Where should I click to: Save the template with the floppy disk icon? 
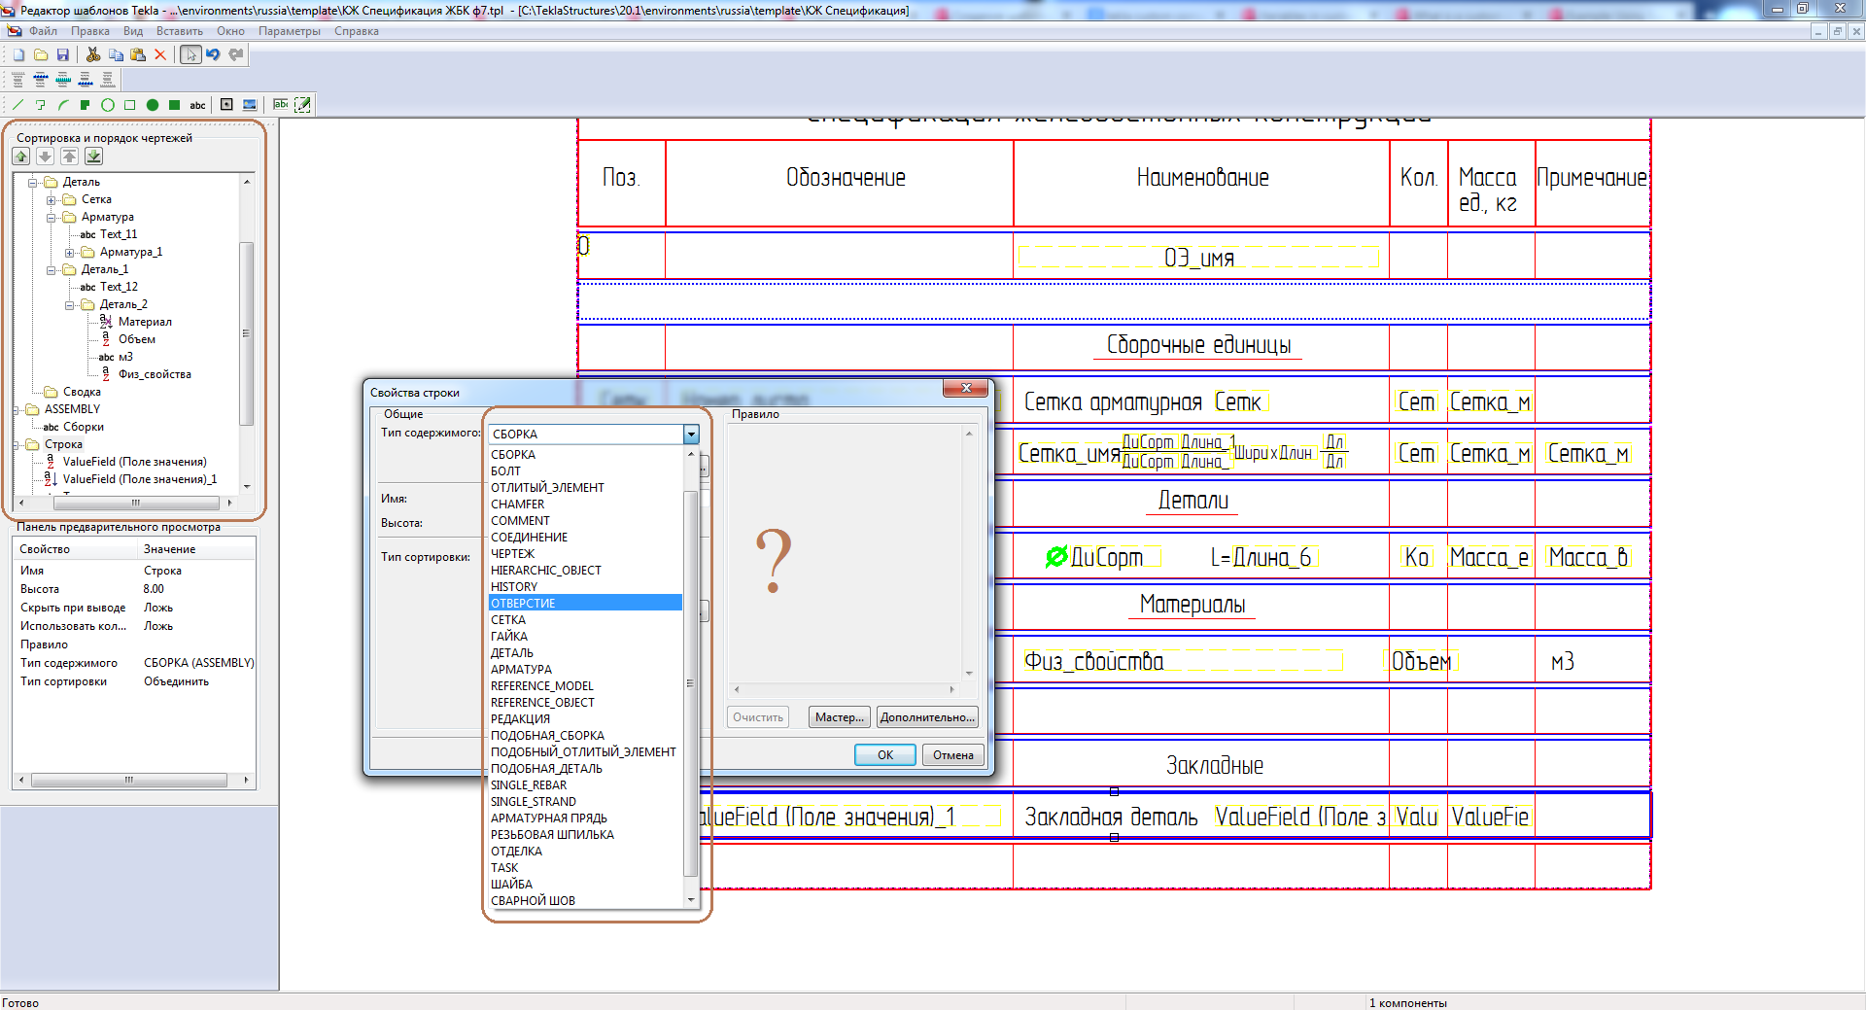coord(63,55)
